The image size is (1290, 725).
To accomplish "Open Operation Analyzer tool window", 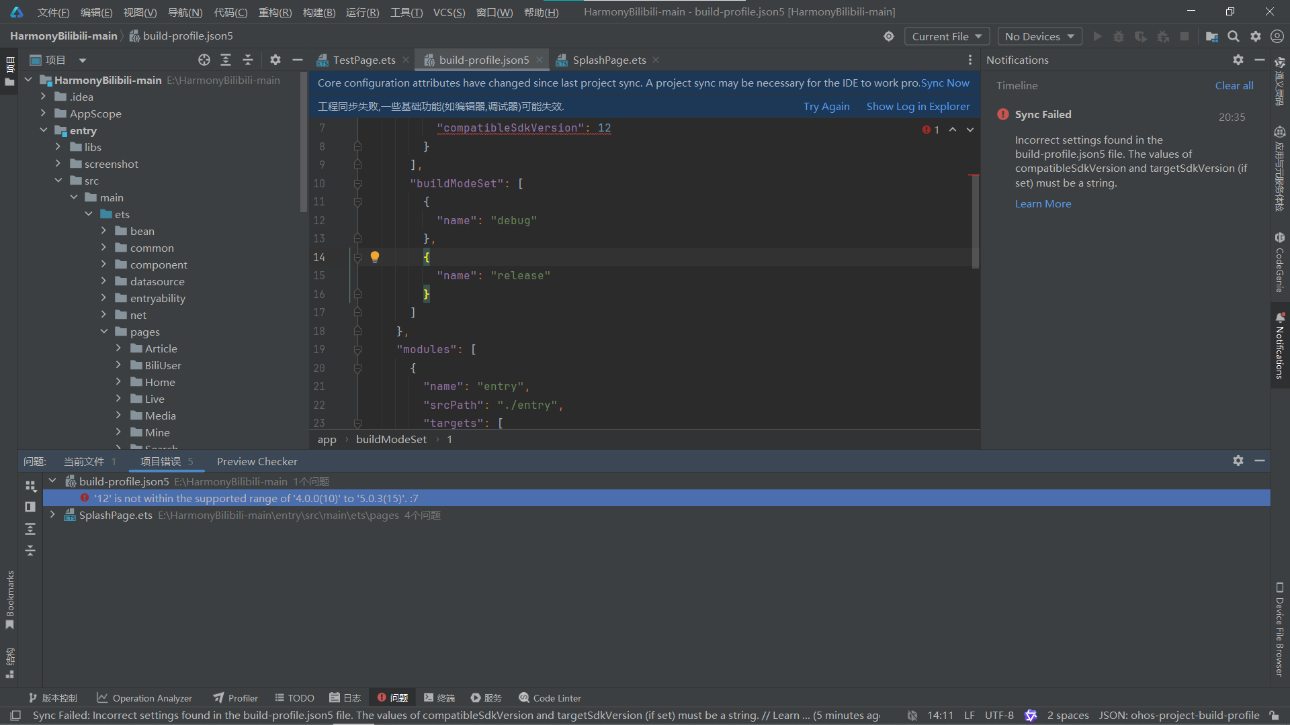I will click(144, 698).
